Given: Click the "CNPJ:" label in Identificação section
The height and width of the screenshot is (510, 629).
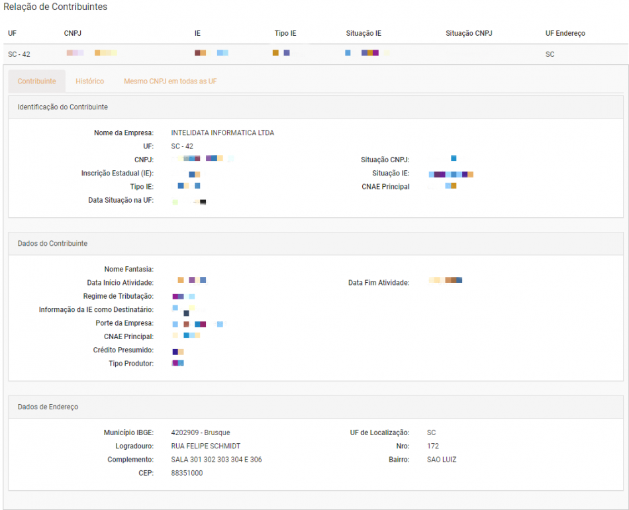Looking at the screenshot, I should [144, 160].
